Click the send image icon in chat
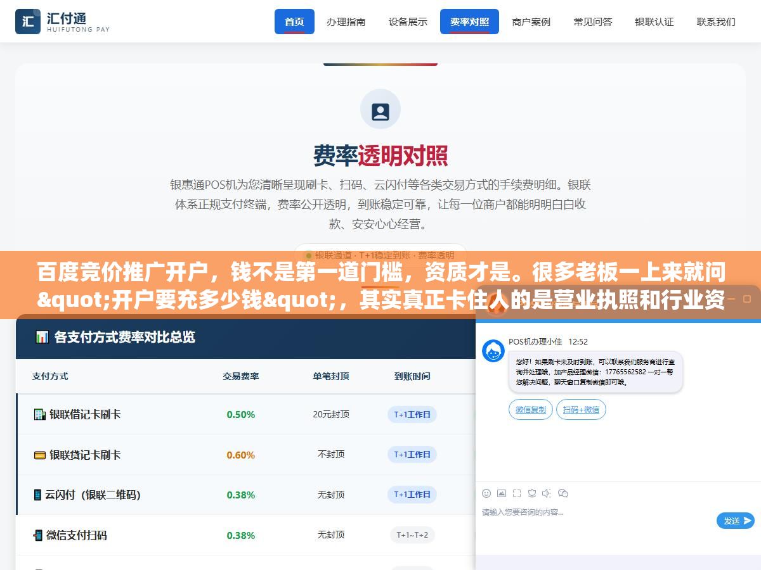Viewport: 761px width, 570px height. [502, 493]
